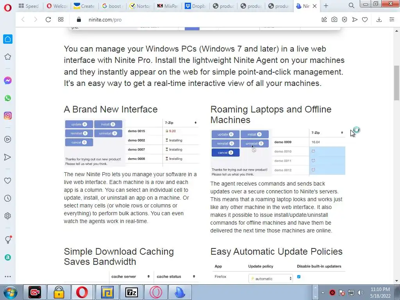Switch to the Welcome Opera tab

point(57,6)
